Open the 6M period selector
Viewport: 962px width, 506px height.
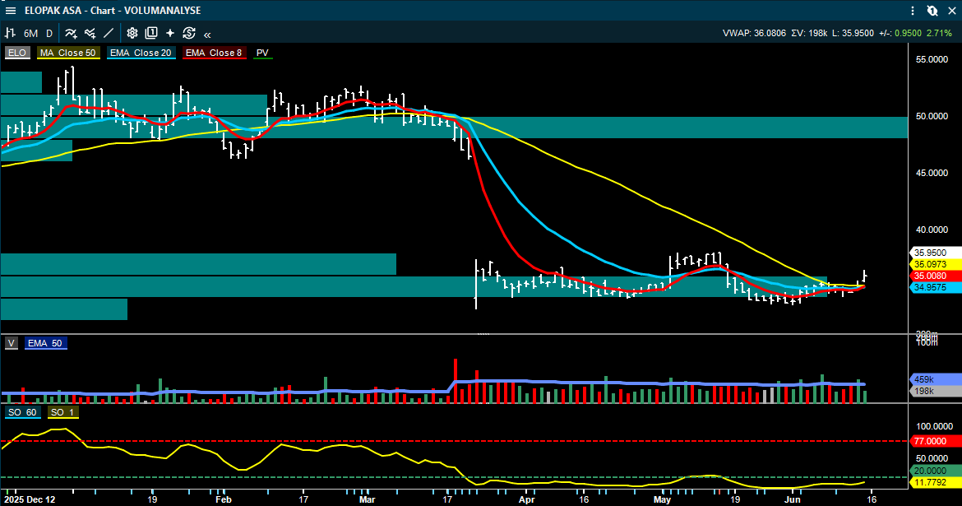coord(30,33)
